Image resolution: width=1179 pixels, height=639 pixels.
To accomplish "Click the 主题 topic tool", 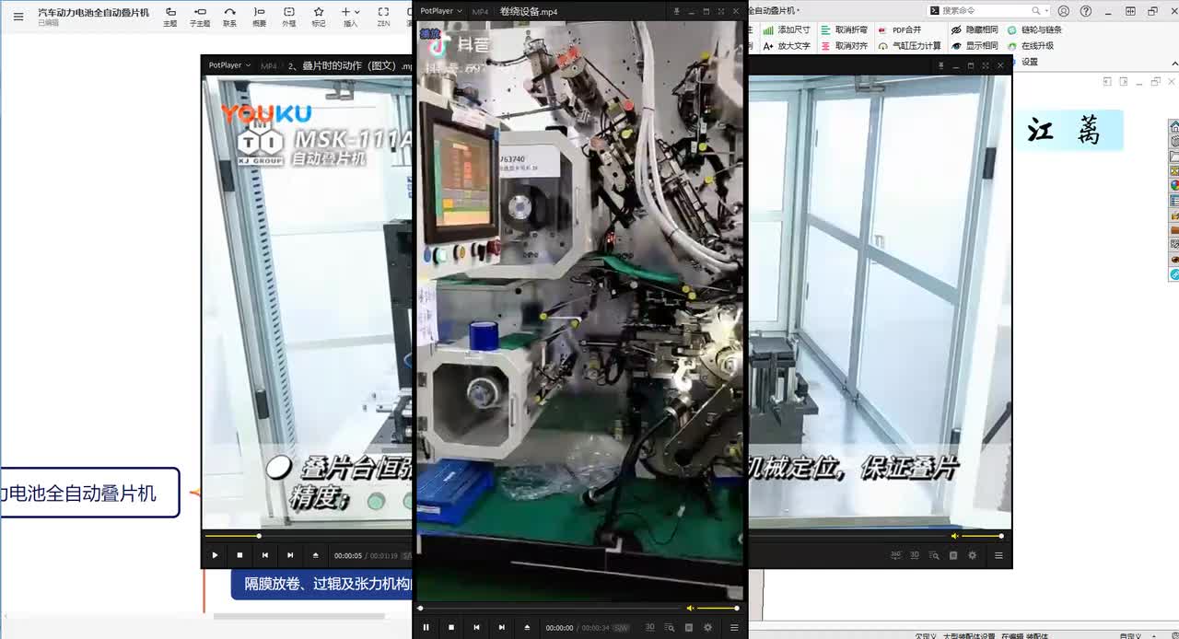I will pyautogui.click(x=170, y=17).
